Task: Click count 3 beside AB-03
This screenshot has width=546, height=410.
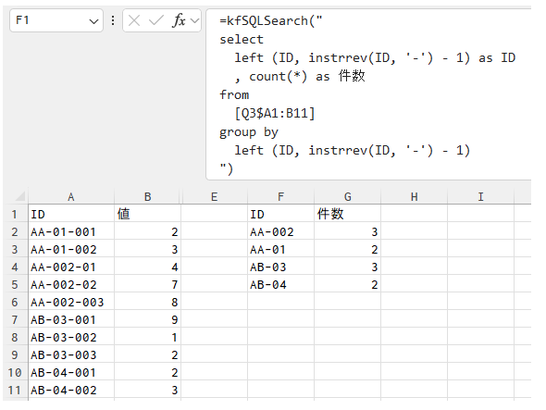Action: pyautogui.click(x=348, y=267)
